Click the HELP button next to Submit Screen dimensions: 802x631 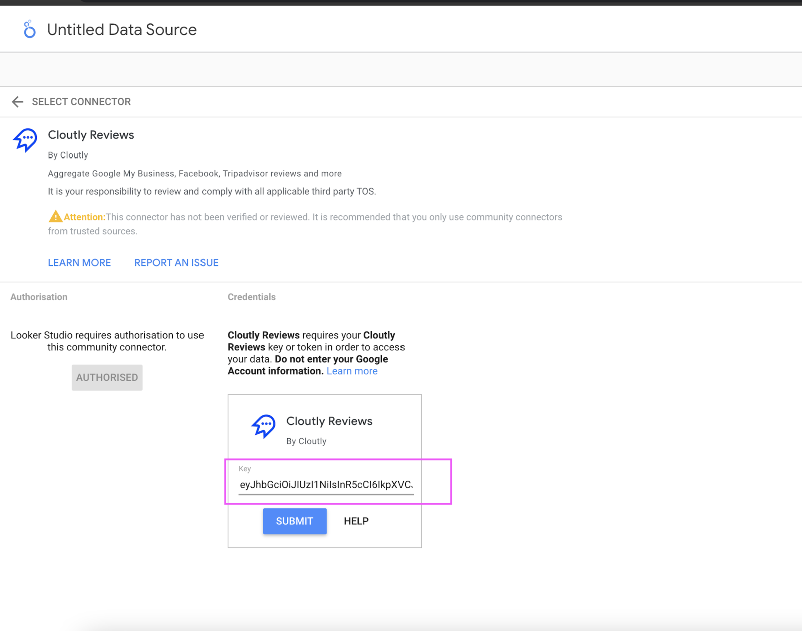click(x=356, y=521)
